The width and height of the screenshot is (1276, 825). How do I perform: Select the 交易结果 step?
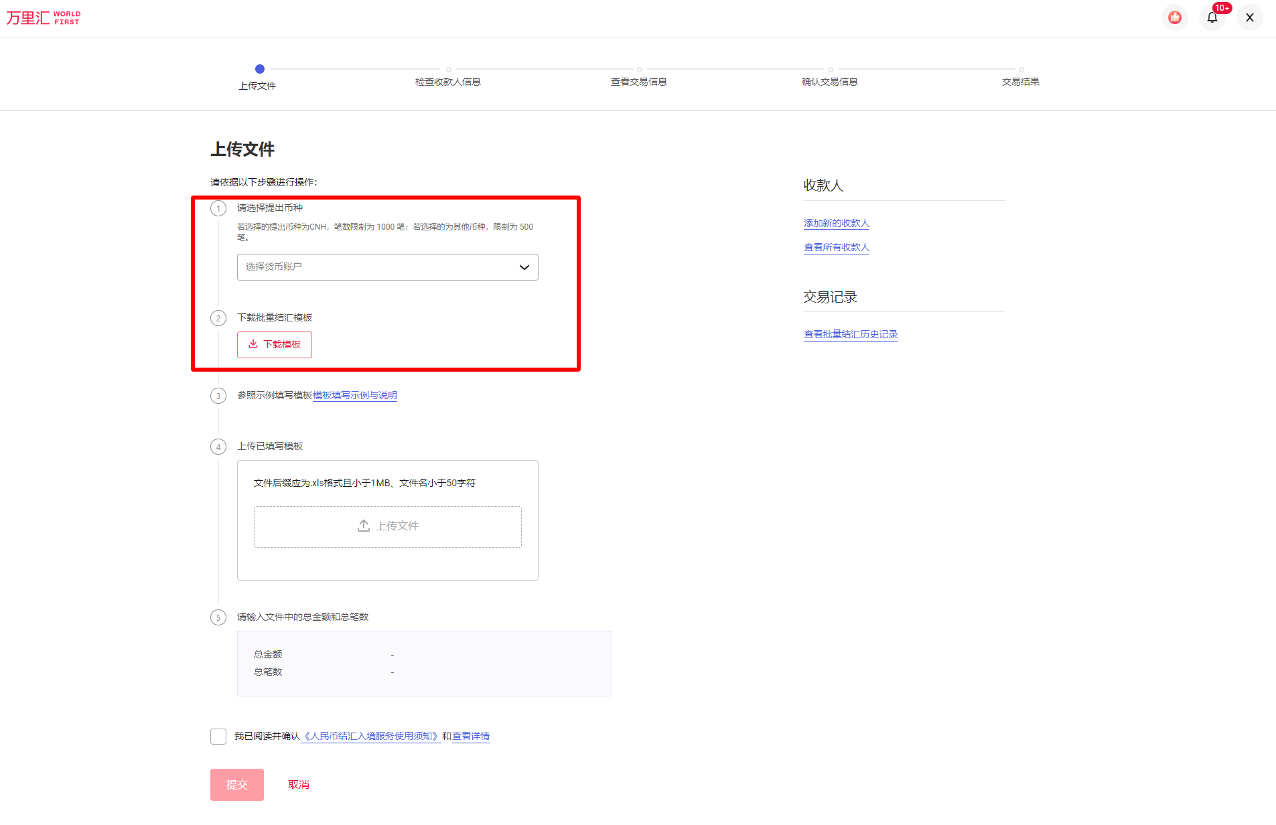point(1020,81)
